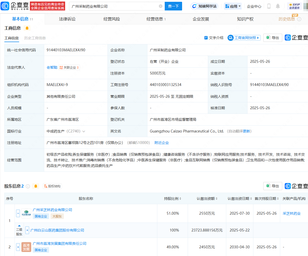Click the 荔湾发展 company logo thumbnail
This screenshot has width=308, height=256.
[26, 247]
